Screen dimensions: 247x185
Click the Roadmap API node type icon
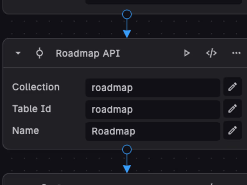(39, 53)
